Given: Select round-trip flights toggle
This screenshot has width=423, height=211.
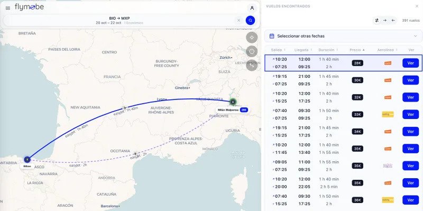Looking at the screenshot, I should [x=377, y=20].
